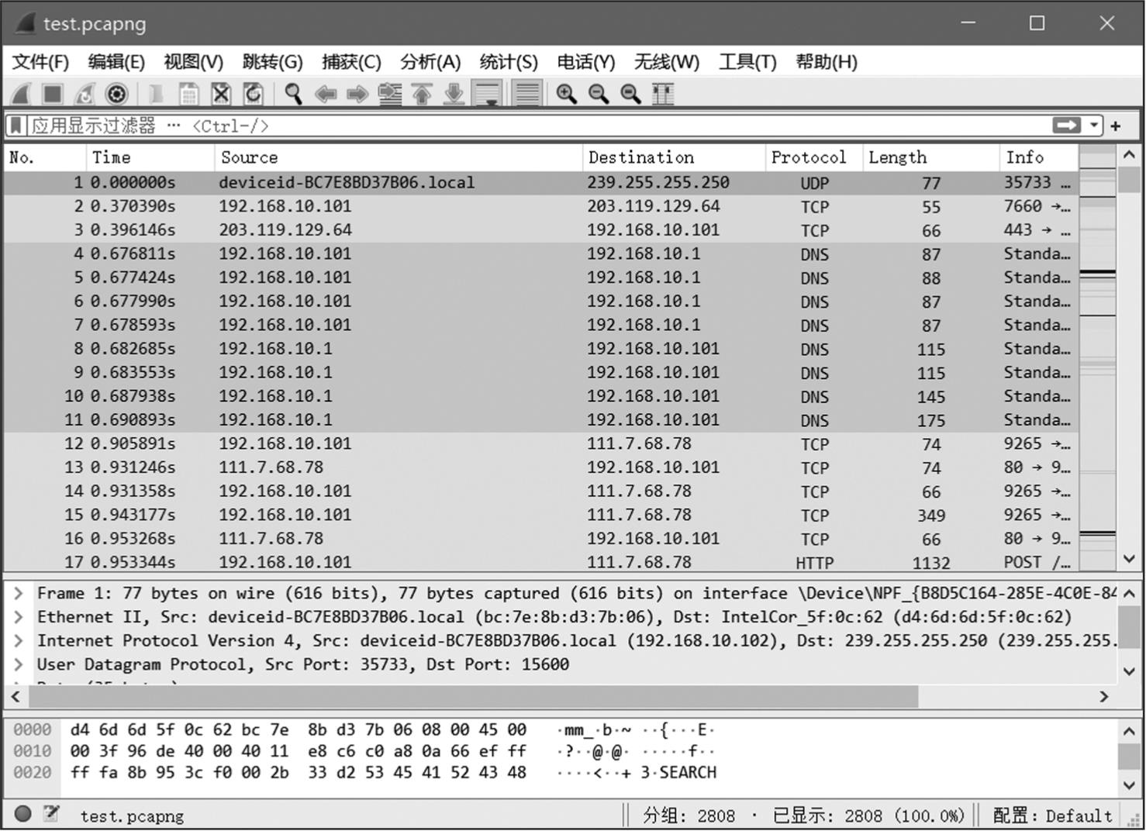Open the 统计(S) menu
This screenshot has width=1146, height=831.
(x=508, y=62)
